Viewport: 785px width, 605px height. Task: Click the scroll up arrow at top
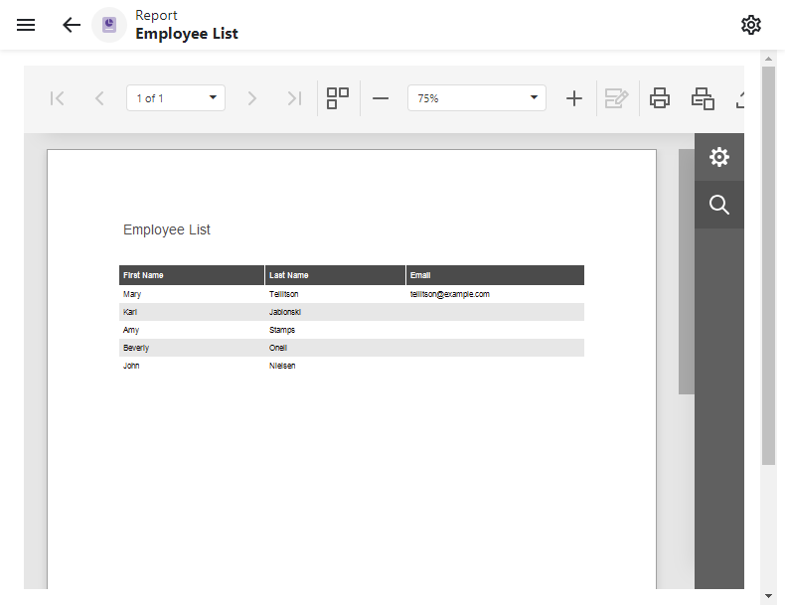(x=768, y=59)
